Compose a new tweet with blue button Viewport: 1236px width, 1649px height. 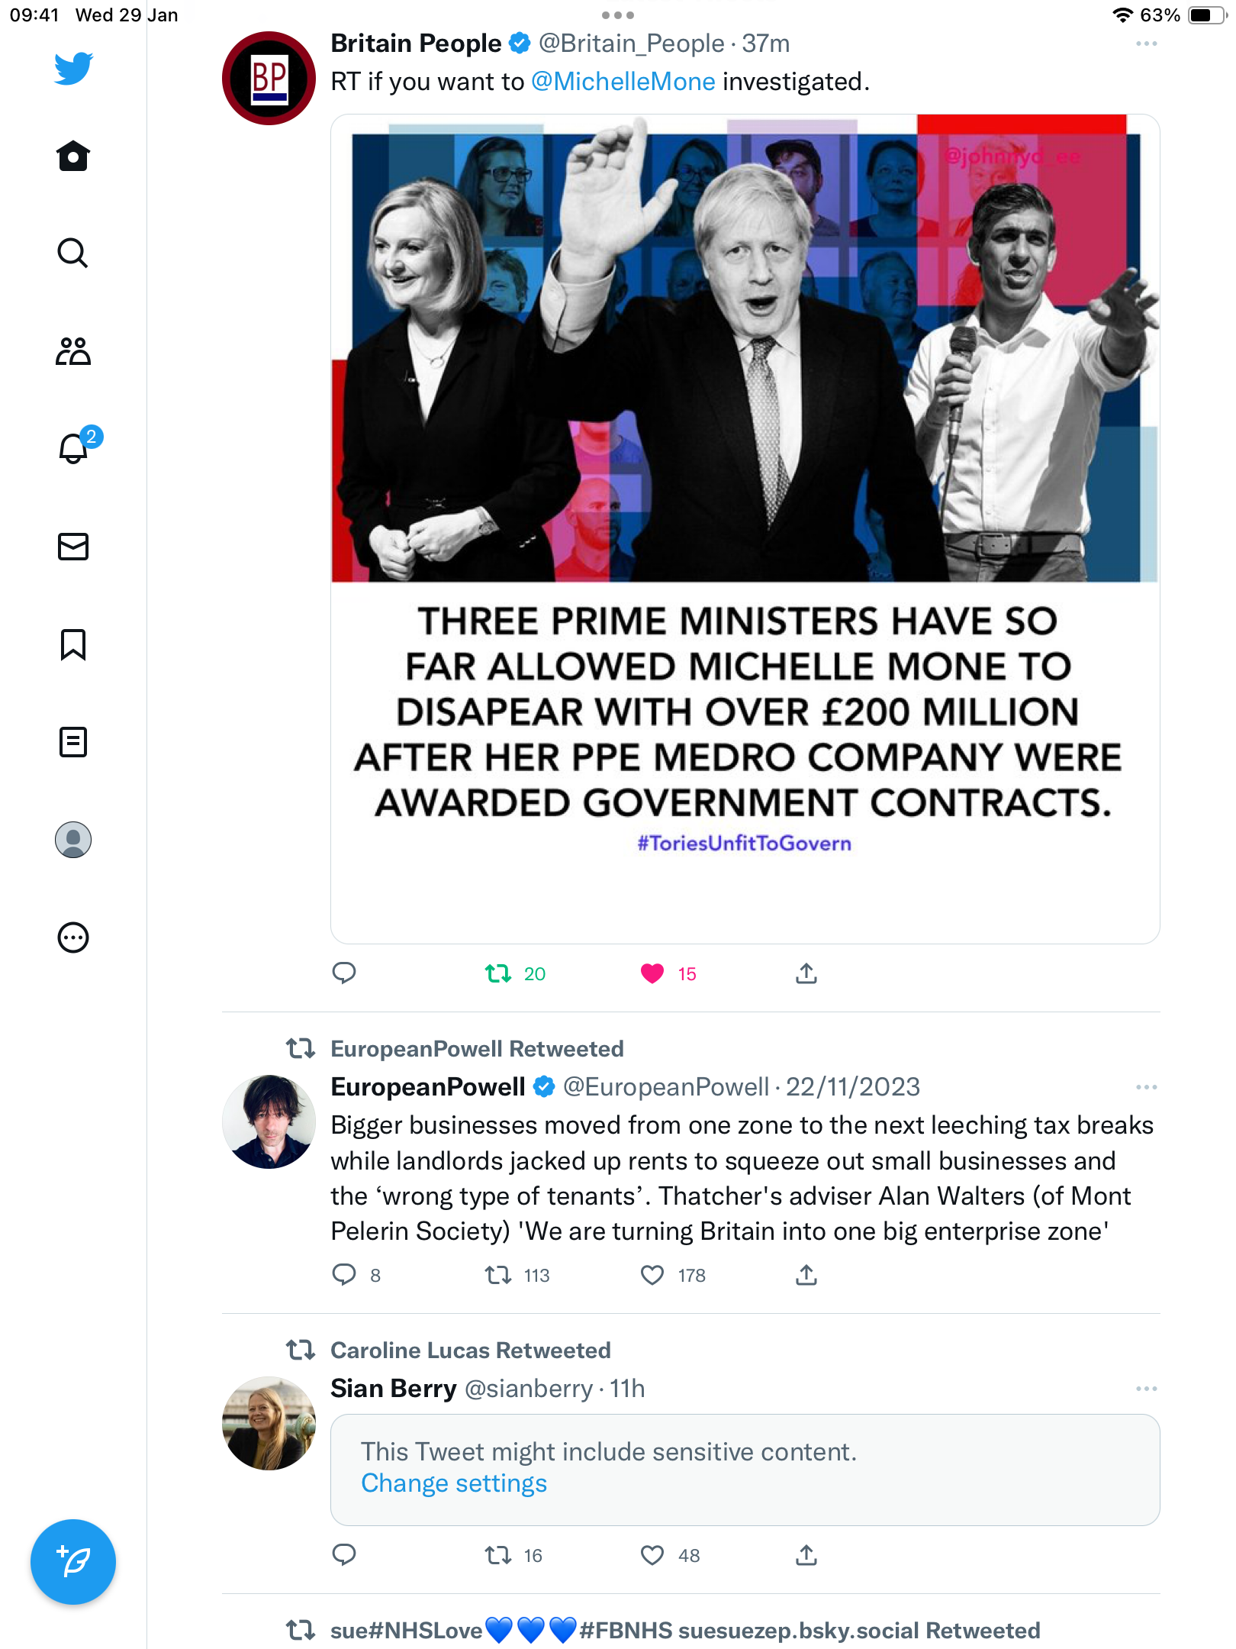(73, 1562)
